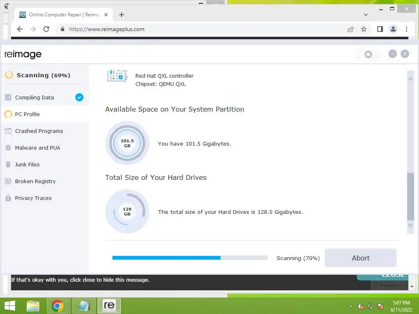Screen dimensions: 419x314
Task: Click the network tray icon
Action: 371,306
